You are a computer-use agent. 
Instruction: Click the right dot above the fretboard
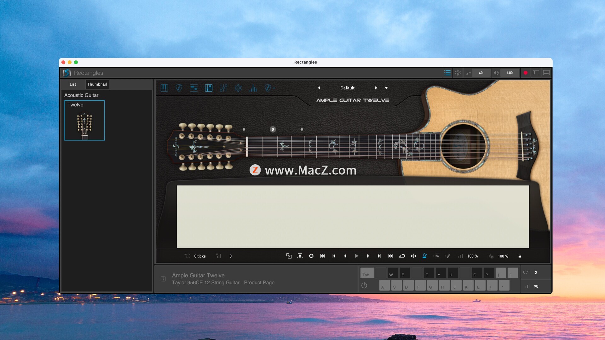coord(302,129)
